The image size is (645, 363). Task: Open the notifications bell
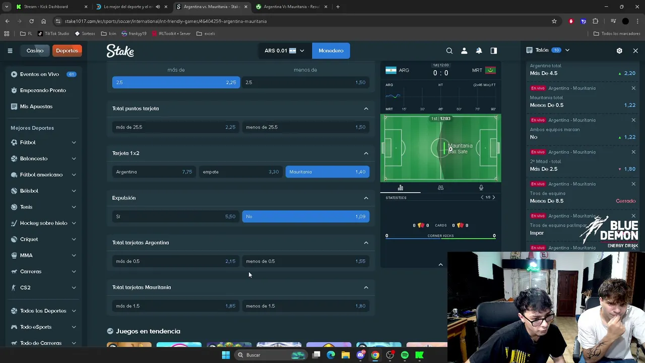pos(479,50)
